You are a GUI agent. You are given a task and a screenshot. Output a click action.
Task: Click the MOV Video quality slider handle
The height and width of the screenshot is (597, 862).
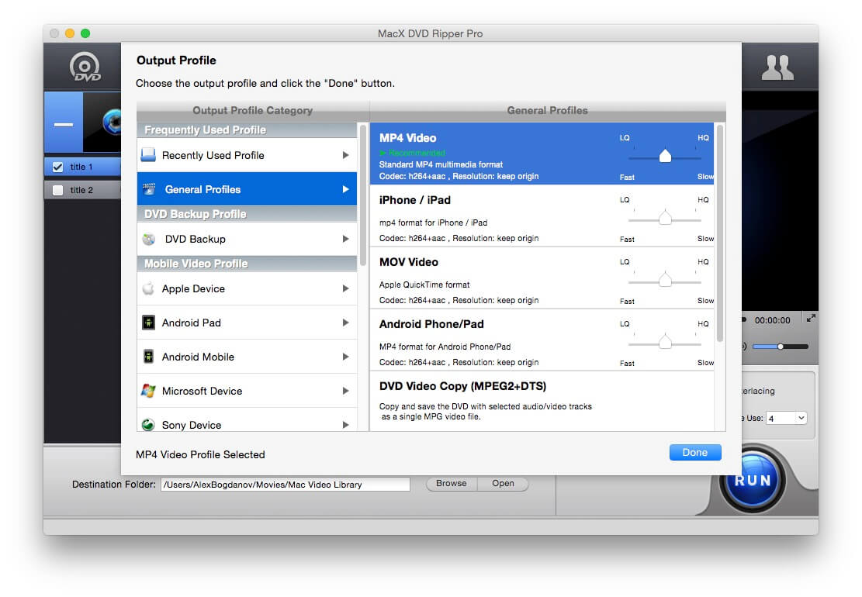point(665,280)
